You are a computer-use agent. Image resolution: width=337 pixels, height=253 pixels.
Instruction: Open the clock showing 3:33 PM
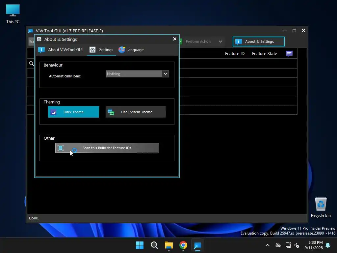(314, 245)
